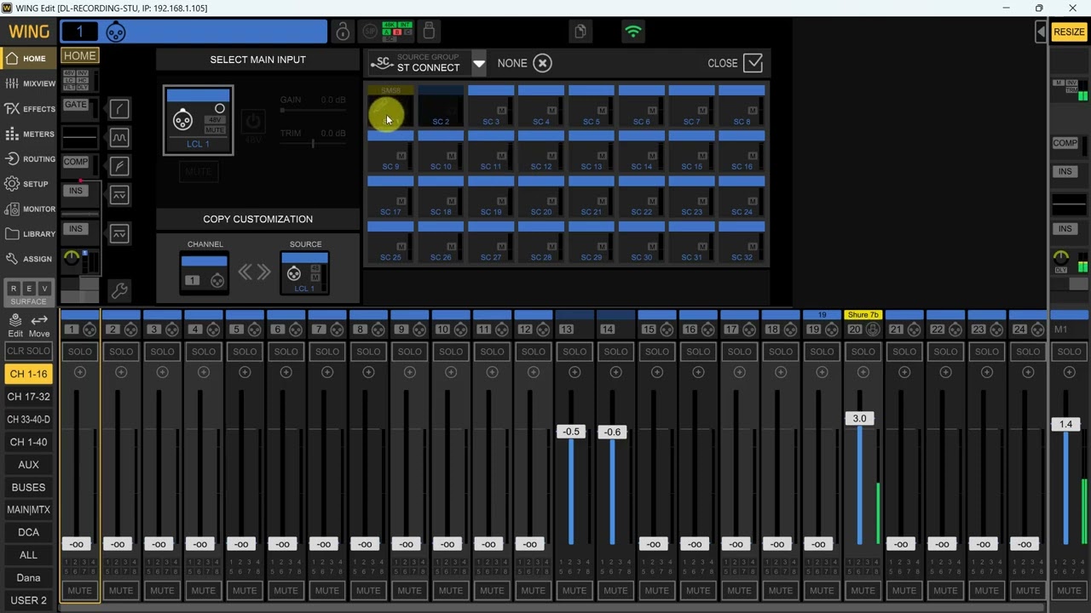Click the green Wi-Fi connection icon
This screenshot has height=613, width=1091.
tap(632, 32)
